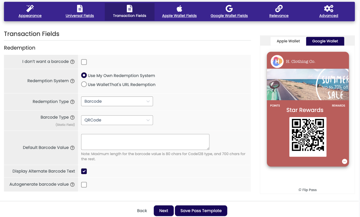Open the Barcode Type QRCode dropdown
This screenshot has width=360, height=217.
point(117,120)
